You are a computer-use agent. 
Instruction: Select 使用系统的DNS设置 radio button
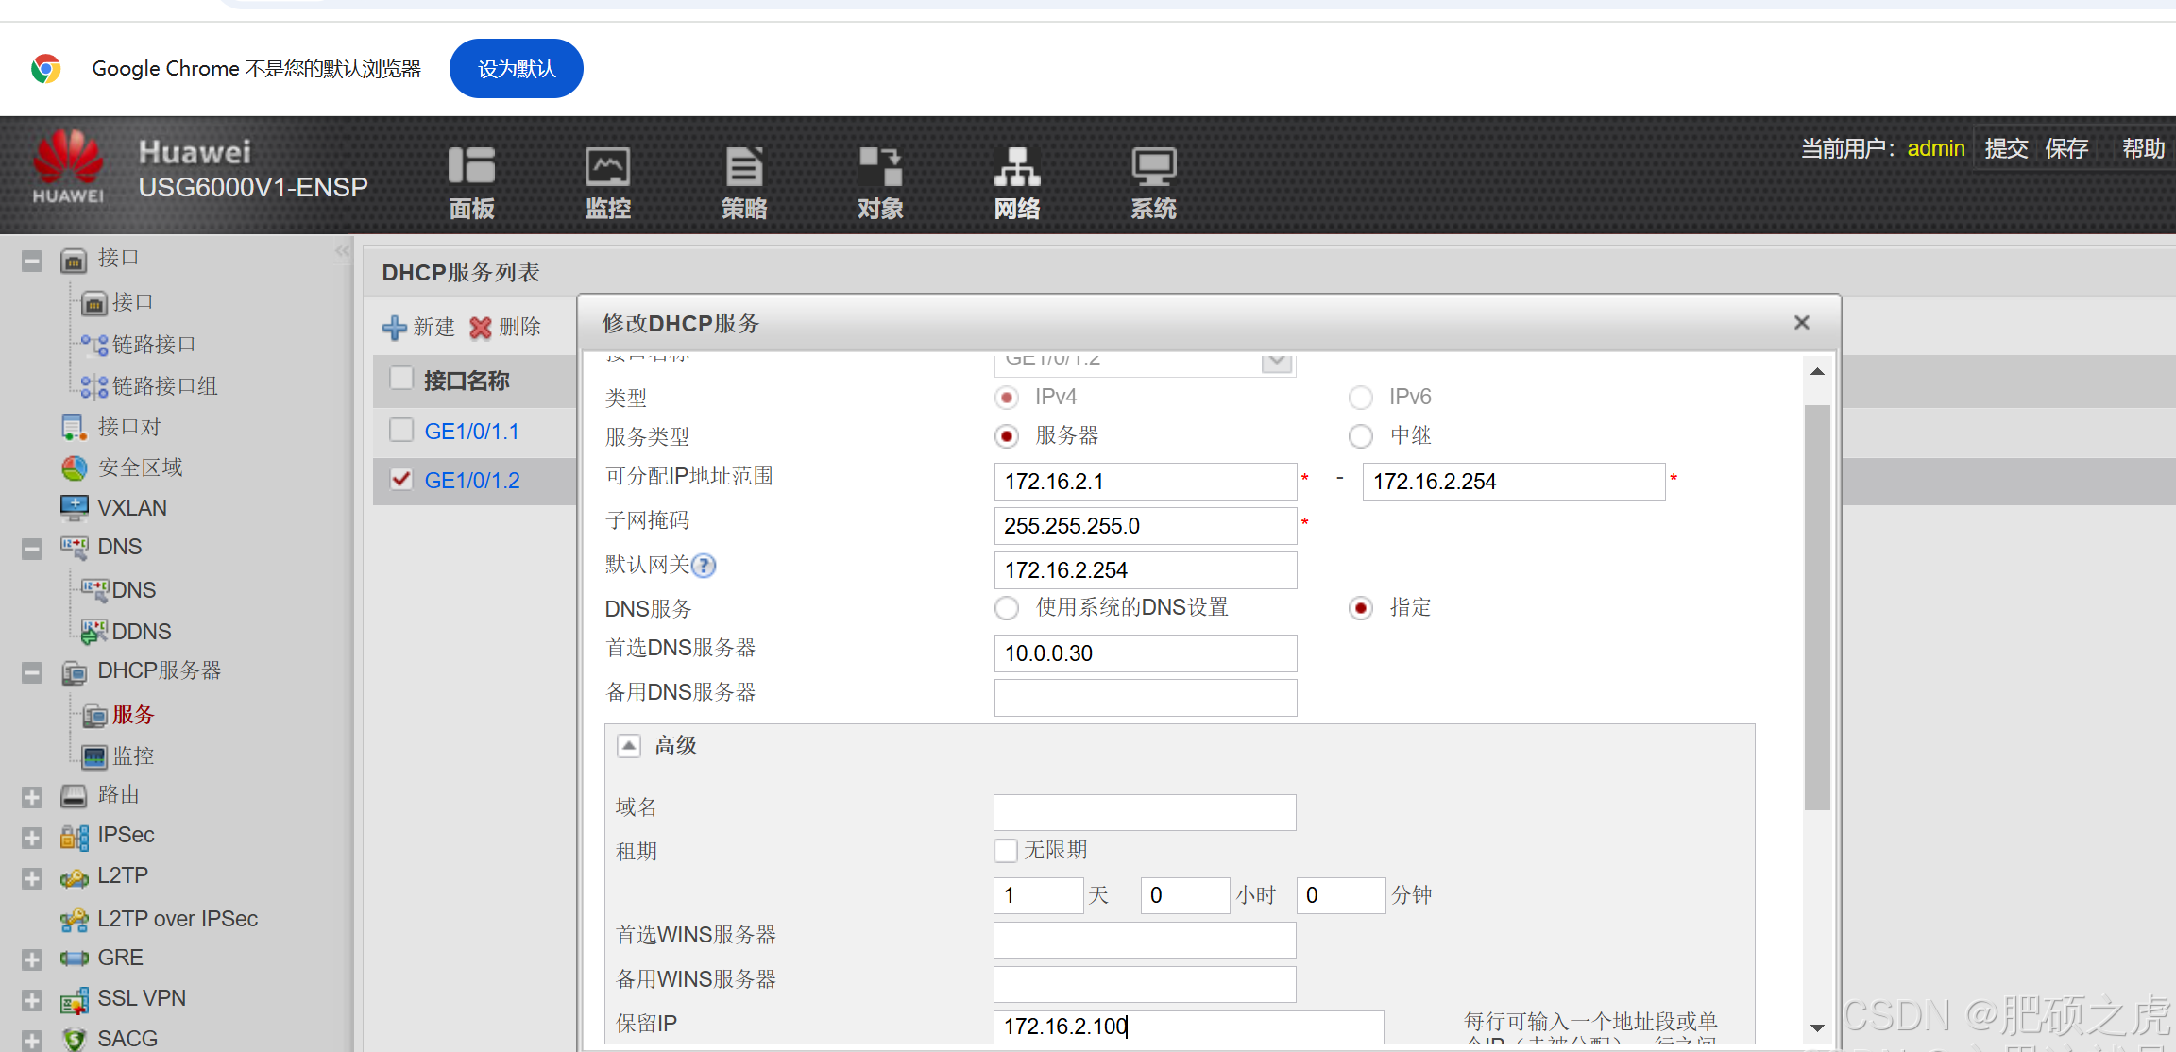(1007, 608)
